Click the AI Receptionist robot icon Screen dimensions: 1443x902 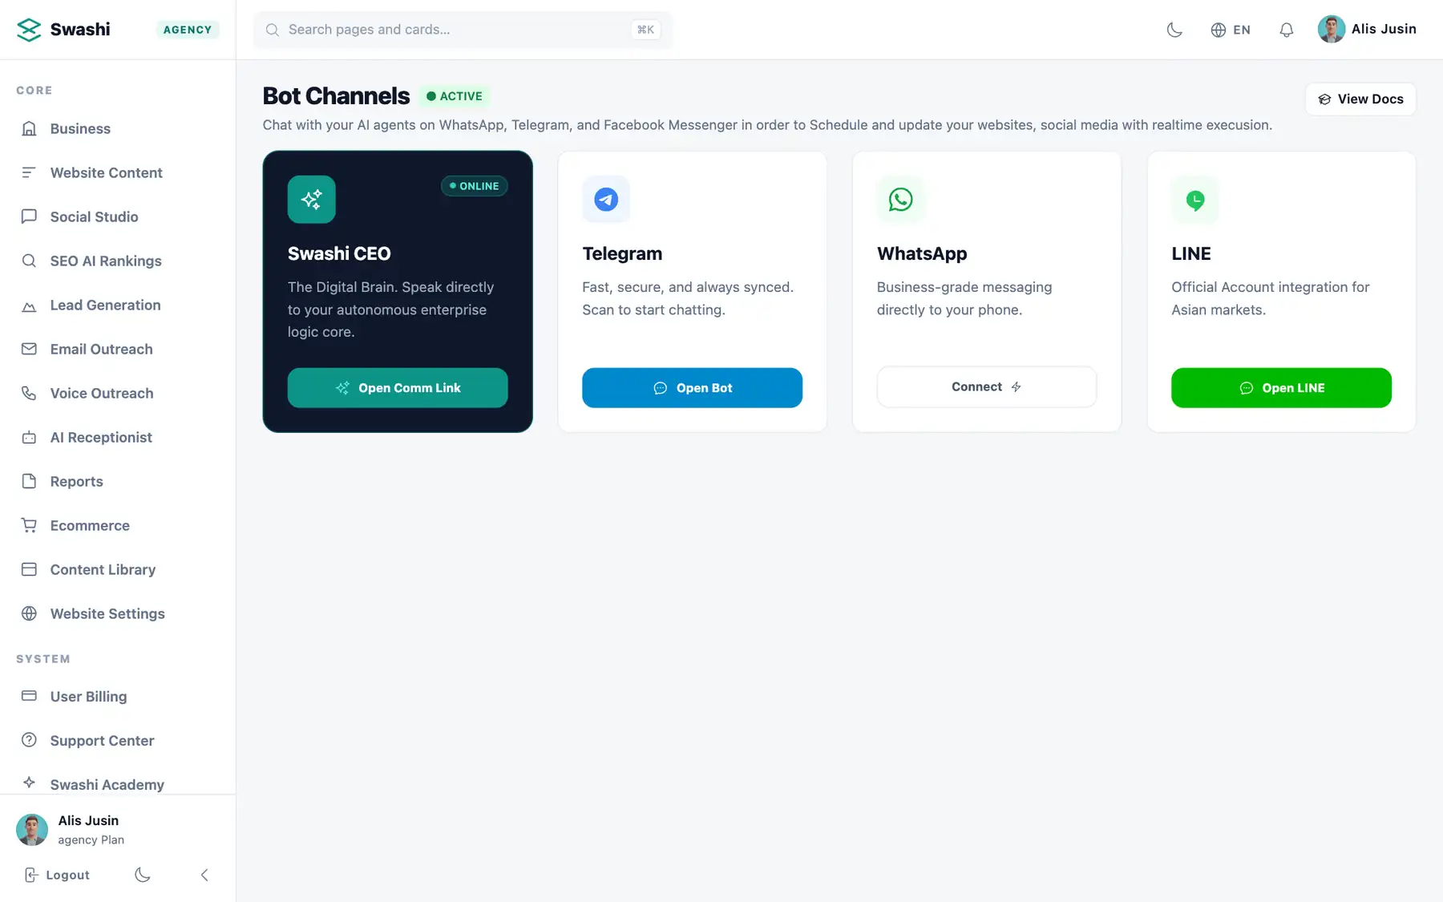(x=29, y=437)
